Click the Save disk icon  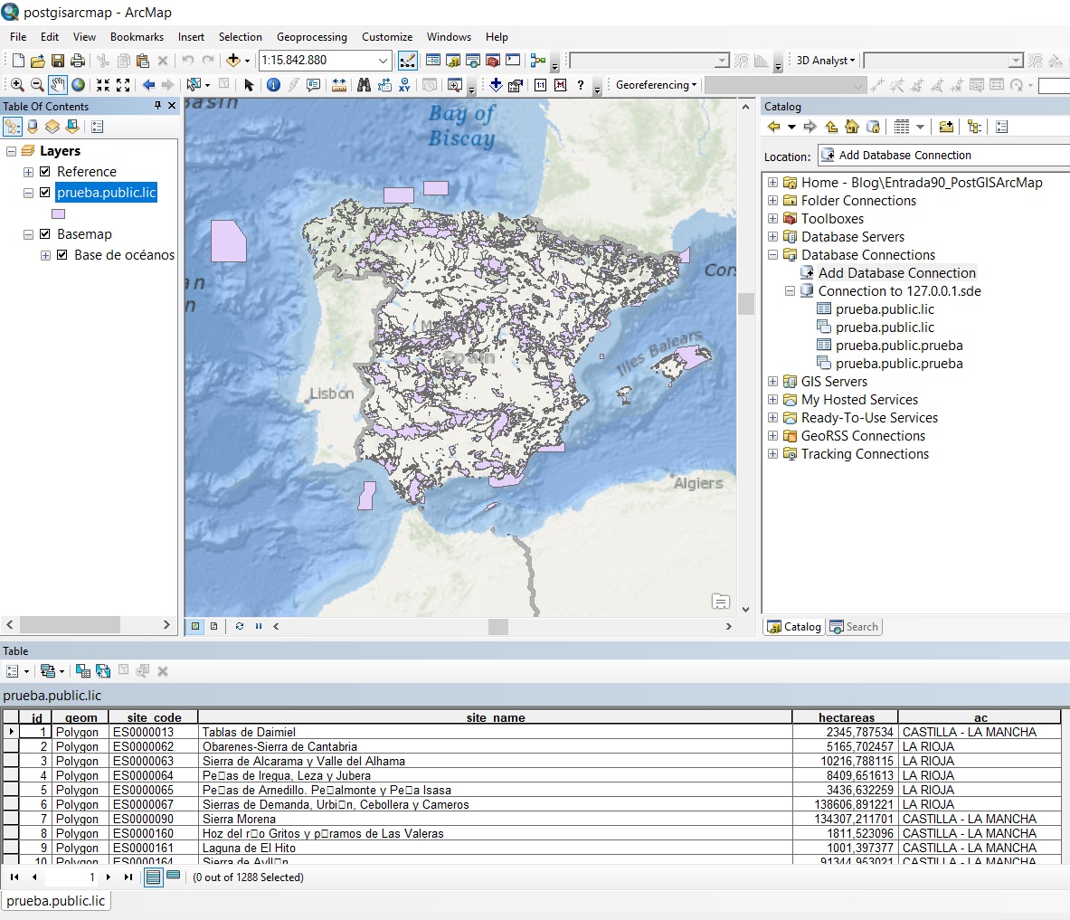click(58, 61)
